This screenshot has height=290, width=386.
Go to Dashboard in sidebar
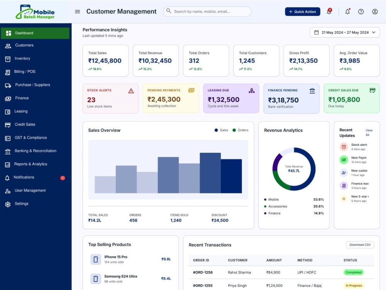tap(35, 33)
